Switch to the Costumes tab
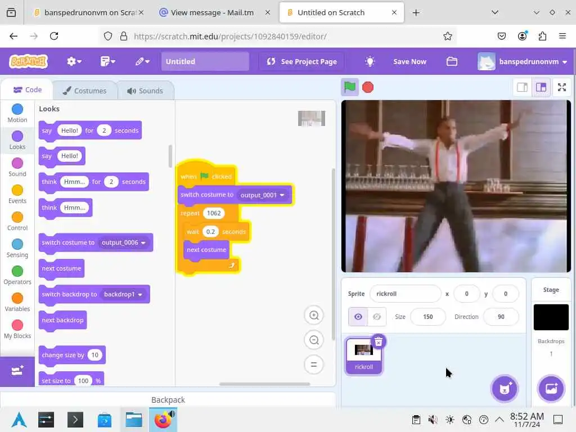 [85, 91]
